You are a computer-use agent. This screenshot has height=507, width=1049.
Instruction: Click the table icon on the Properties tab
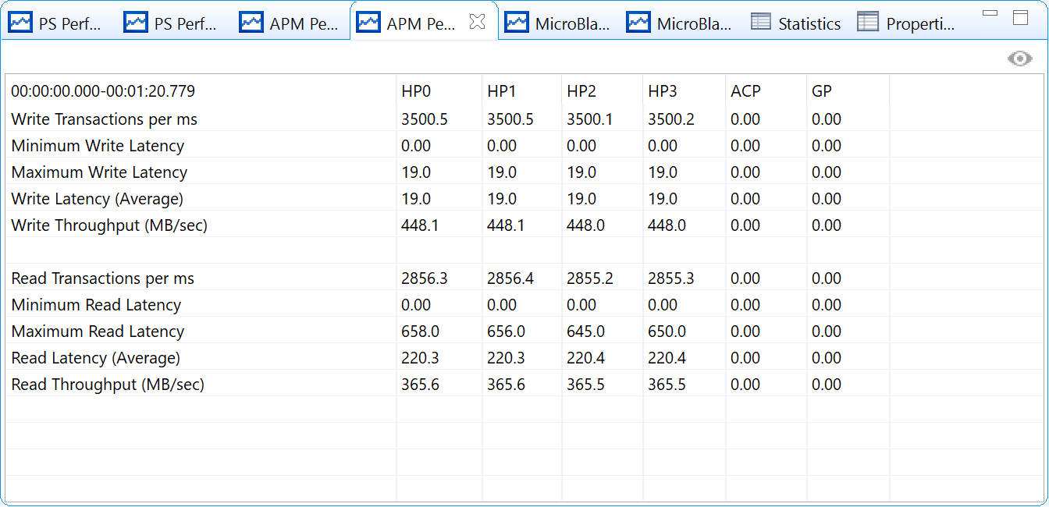click(867, 23)
